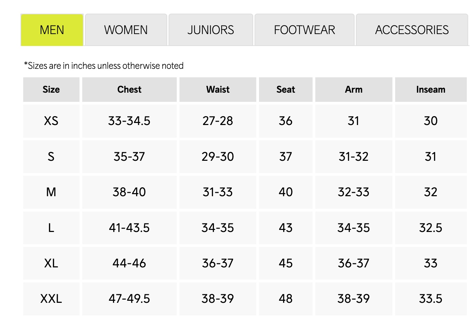Select the XXL size row label
This screenshot has height=327, width=475.
coord(51,299)
